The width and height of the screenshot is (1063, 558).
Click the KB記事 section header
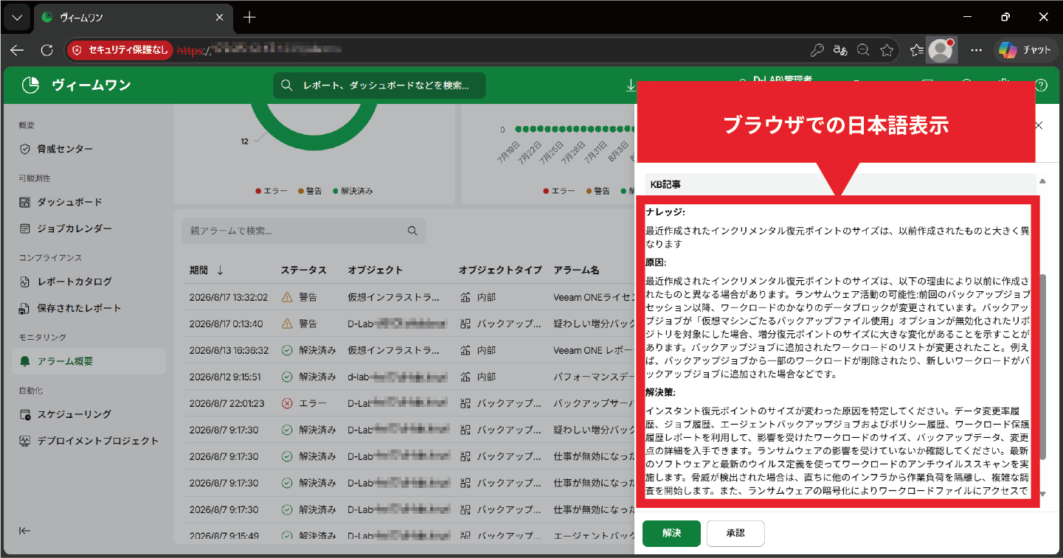[x=841, y=184]
